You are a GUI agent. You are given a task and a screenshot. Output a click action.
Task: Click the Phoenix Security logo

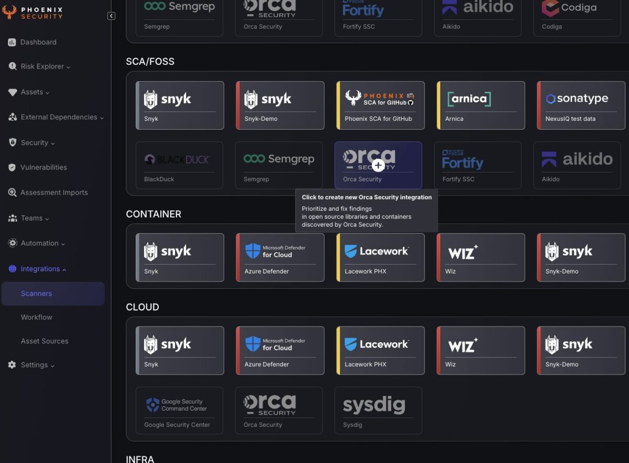tap(32, 12)
